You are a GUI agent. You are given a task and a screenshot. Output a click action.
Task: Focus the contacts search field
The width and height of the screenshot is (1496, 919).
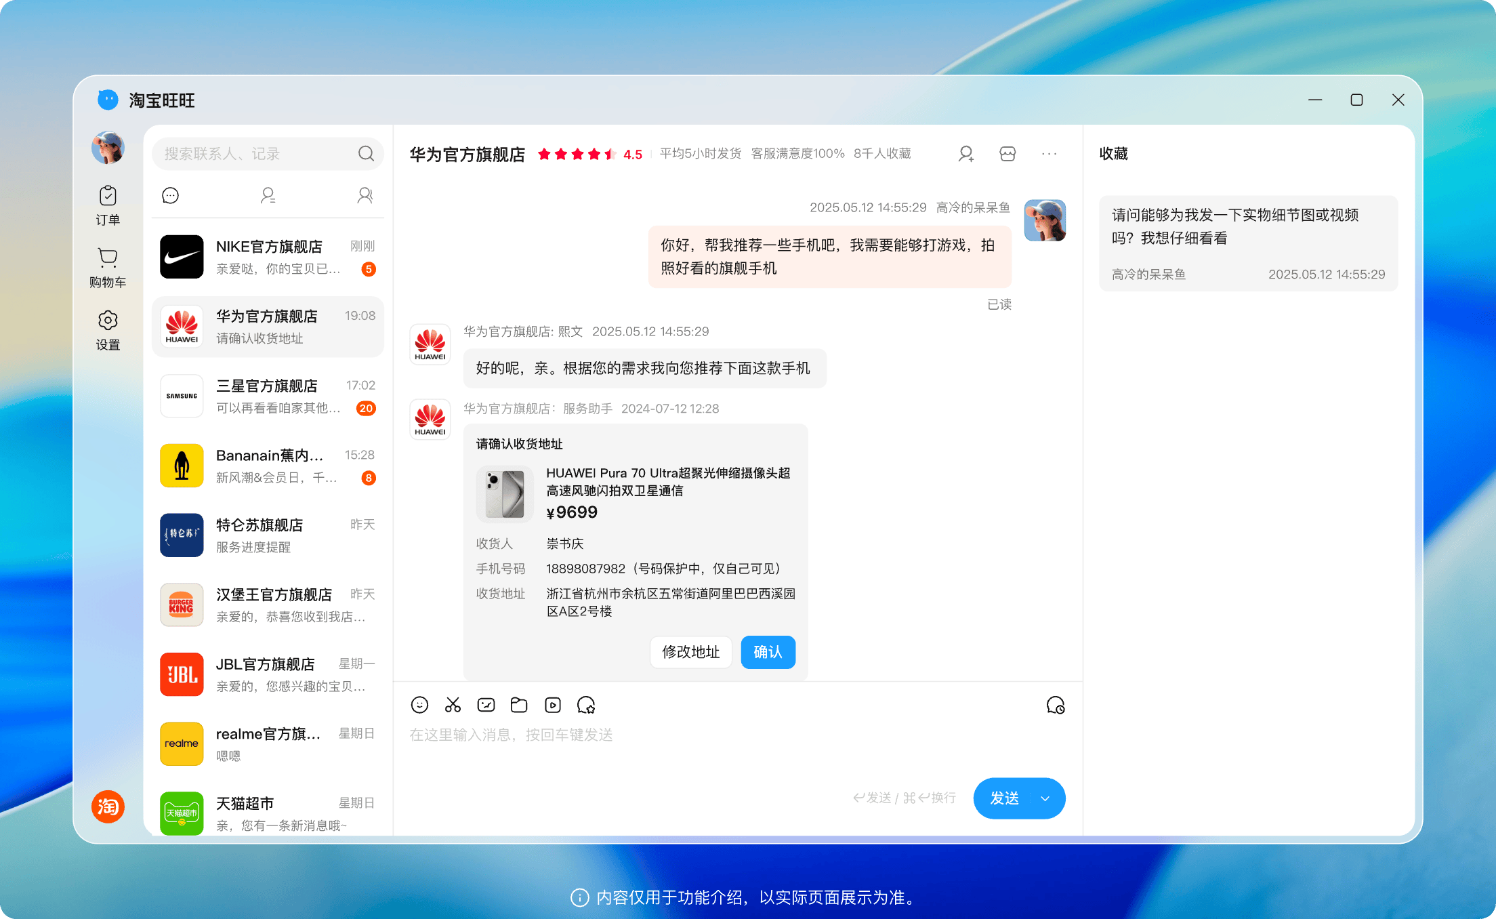tap(268, 154)
